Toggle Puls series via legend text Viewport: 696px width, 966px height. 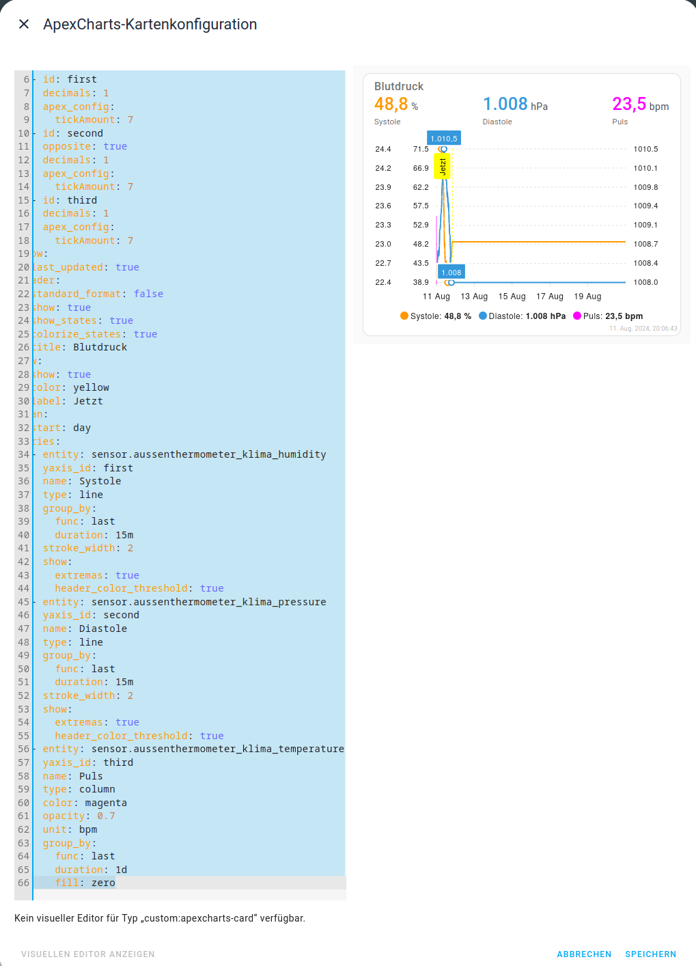tap(613, 316)
